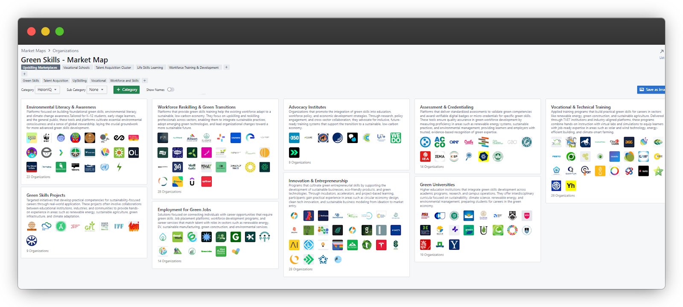Click Innovation & Entrepreneurship heading

coord(318,181)
